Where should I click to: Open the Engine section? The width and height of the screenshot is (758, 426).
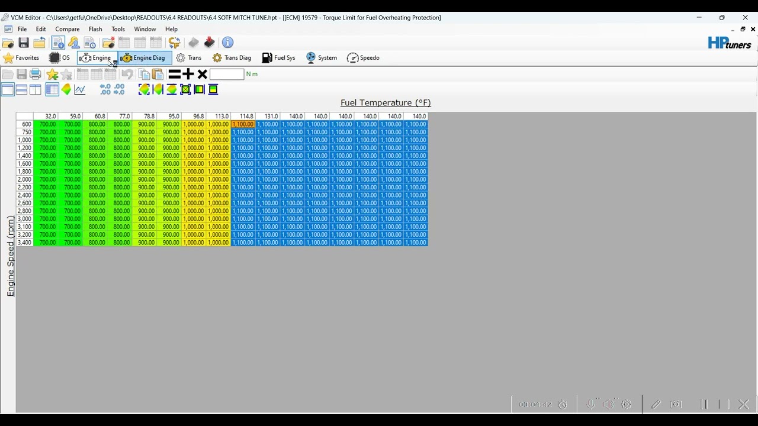click(x=96, y=58)
